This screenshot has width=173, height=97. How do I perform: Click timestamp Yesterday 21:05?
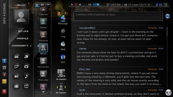[x=156, y=28]
